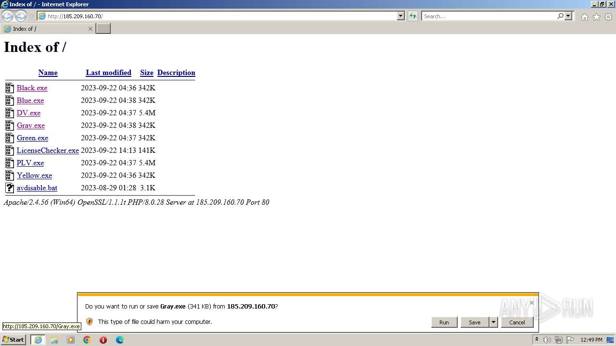The width and height of the screenshot is (616, 346).
Task: Click the Apache server signature line
Action: pos(136,202)
